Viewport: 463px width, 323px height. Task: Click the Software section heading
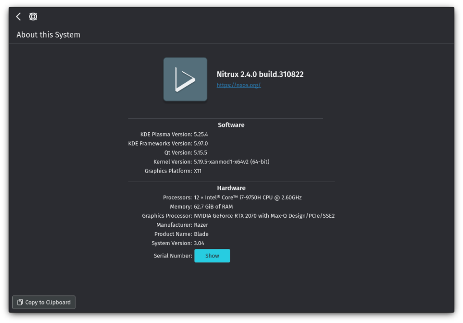point(231,125)
